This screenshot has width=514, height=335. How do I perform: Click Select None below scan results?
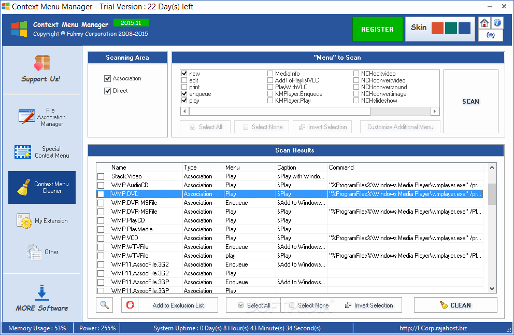point(308,305)
